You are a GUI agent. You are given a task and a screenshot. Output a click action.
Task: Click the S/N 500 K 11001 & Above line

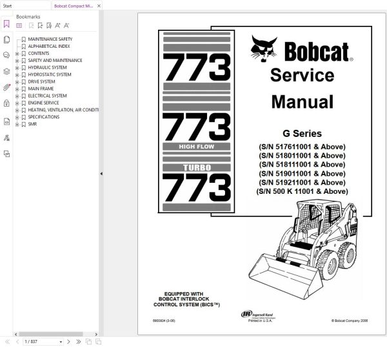pos(302,191)
